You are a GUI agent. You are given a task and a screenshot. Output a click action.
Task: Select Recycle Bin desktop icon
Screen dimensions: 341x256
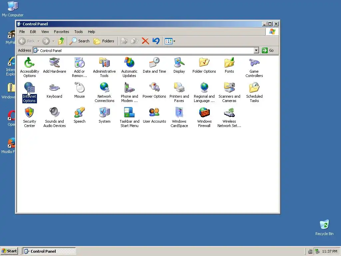coord(324,228)
